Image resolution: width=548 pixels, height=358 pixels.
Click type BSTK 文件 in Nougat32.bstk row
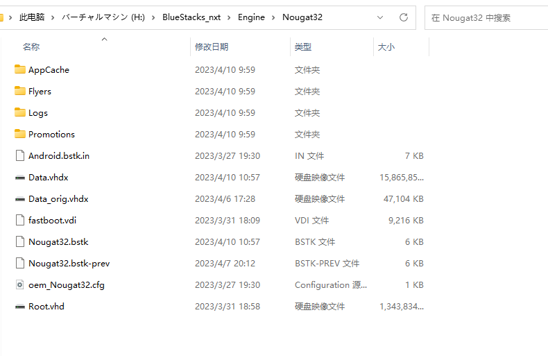315,242
